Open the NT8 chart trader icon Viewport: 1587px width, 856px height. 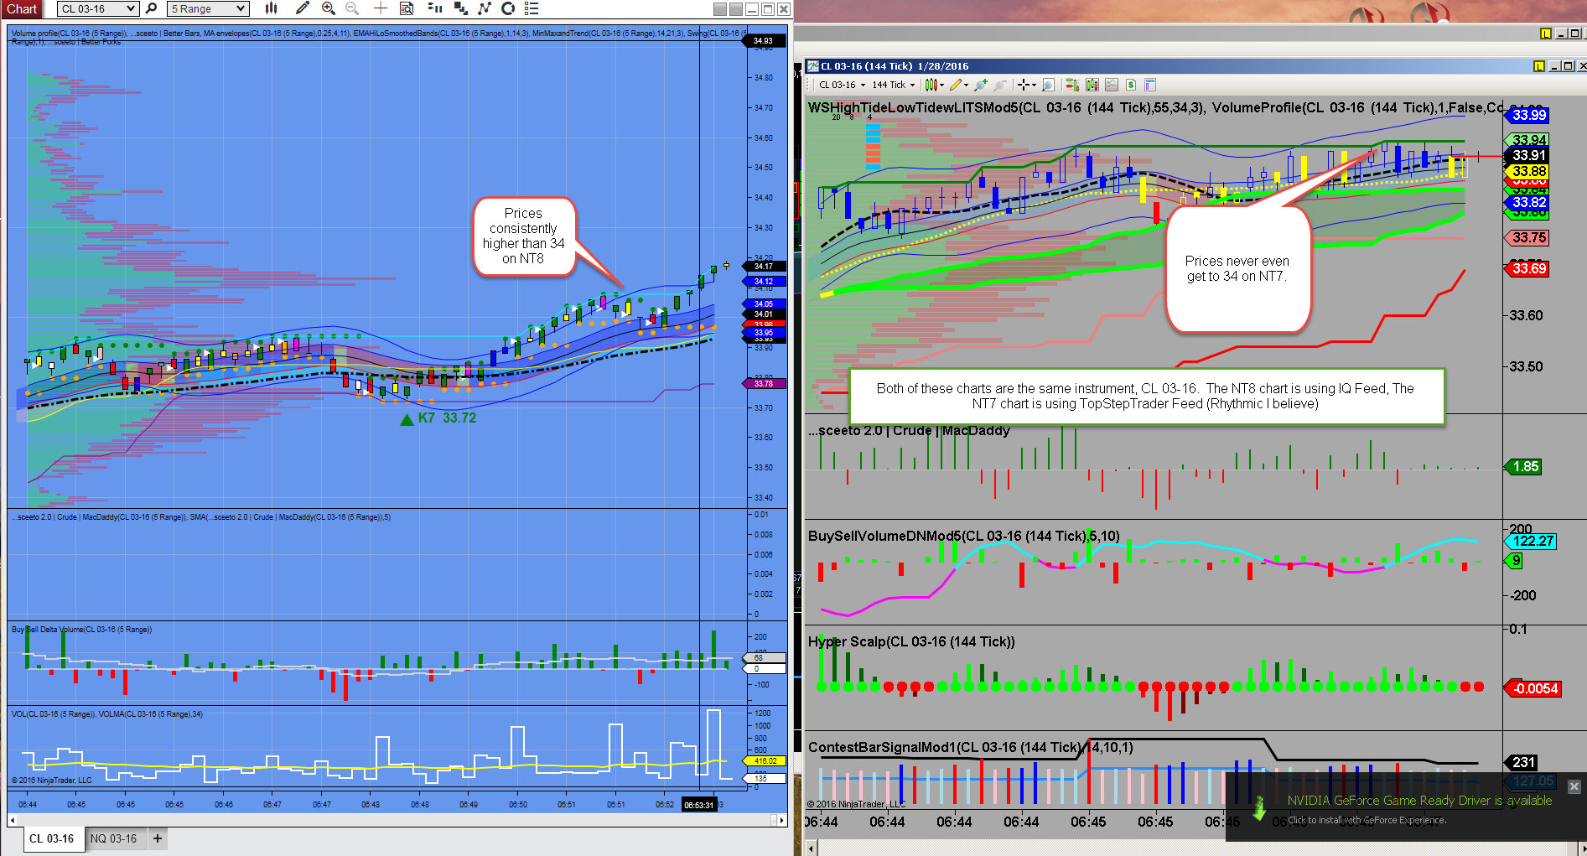click(434, 8)
